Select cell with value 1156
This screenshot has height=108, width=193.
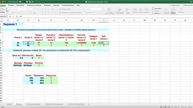tap(93, 43)
